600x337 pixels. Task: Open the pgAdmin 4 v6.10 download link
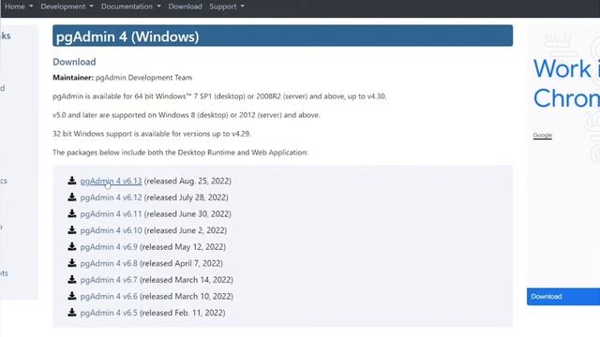coord(111,230)
